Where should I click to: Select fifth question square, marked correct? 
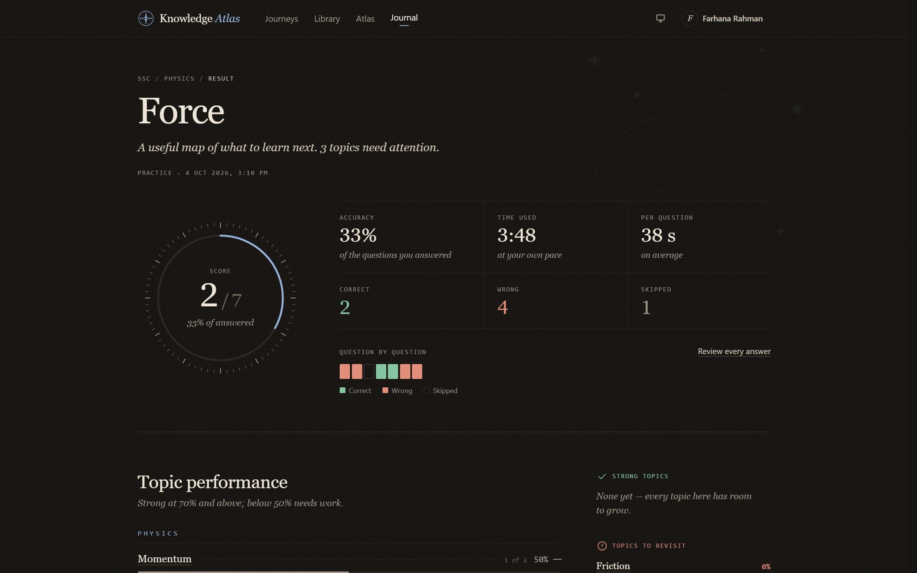(x=393, y=371)
